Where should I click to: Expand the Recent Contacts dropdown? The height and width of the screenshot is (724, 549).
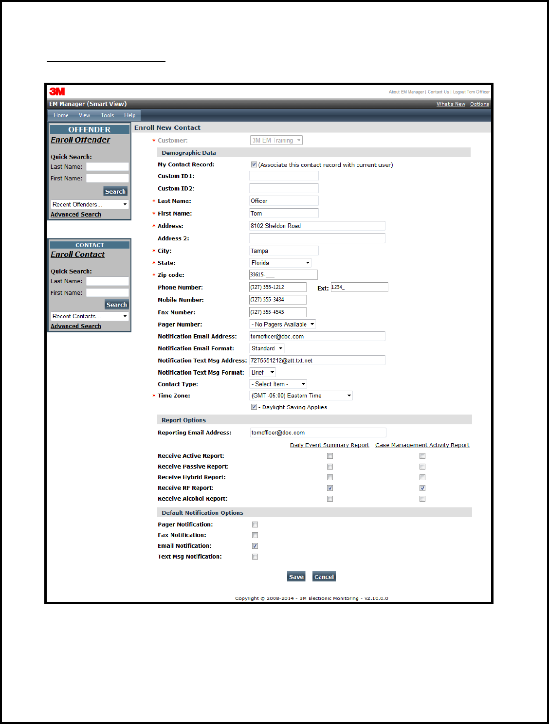tap(90, 316)
